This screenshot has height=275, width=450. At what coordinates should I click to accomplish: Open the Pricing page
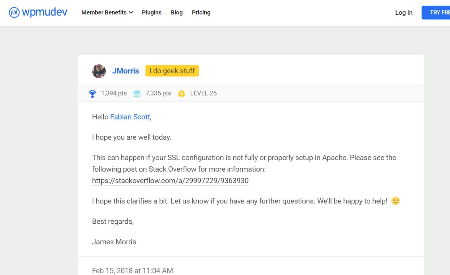[x=201, y=12]
